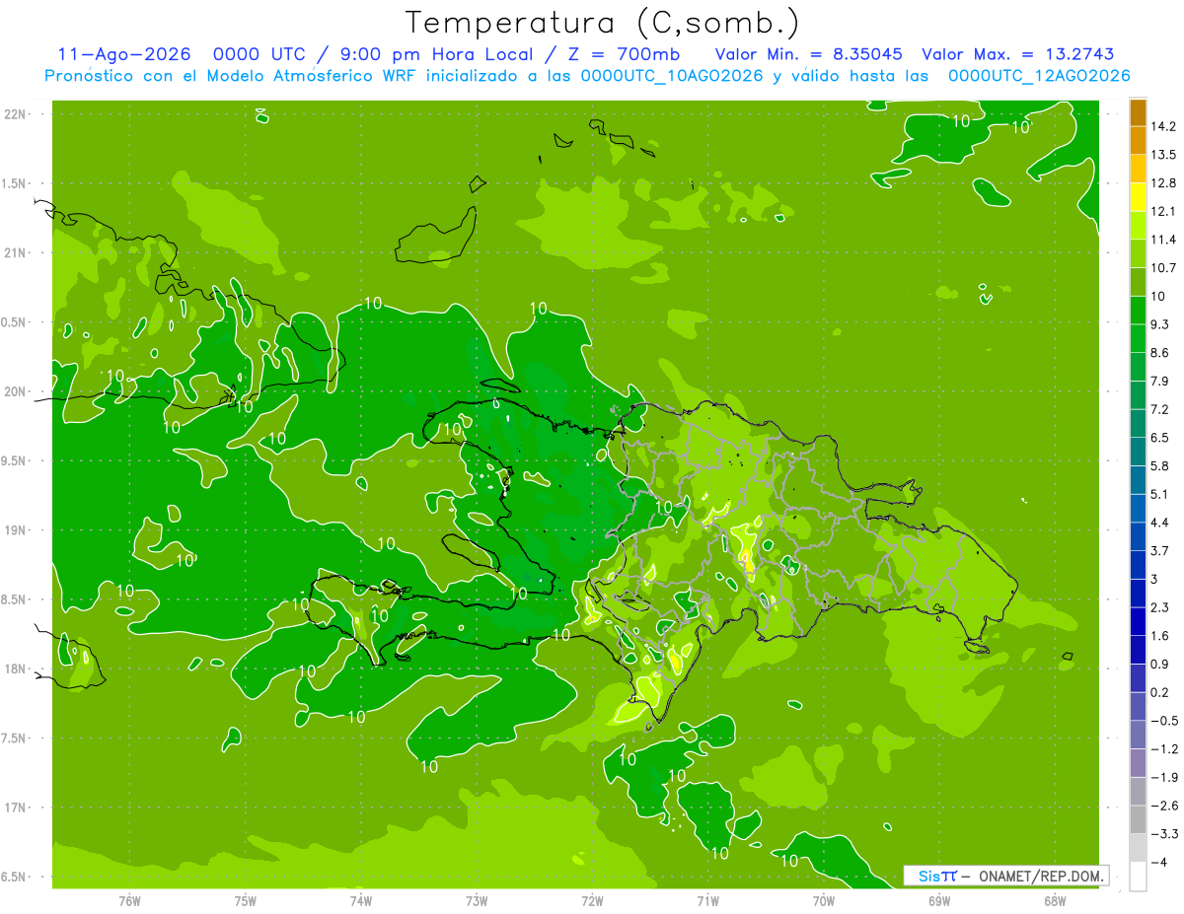The width and height of the screenshot is (1184, 914).
Task: Click the 20N latitude axis label
Action: tap(16, 391)
